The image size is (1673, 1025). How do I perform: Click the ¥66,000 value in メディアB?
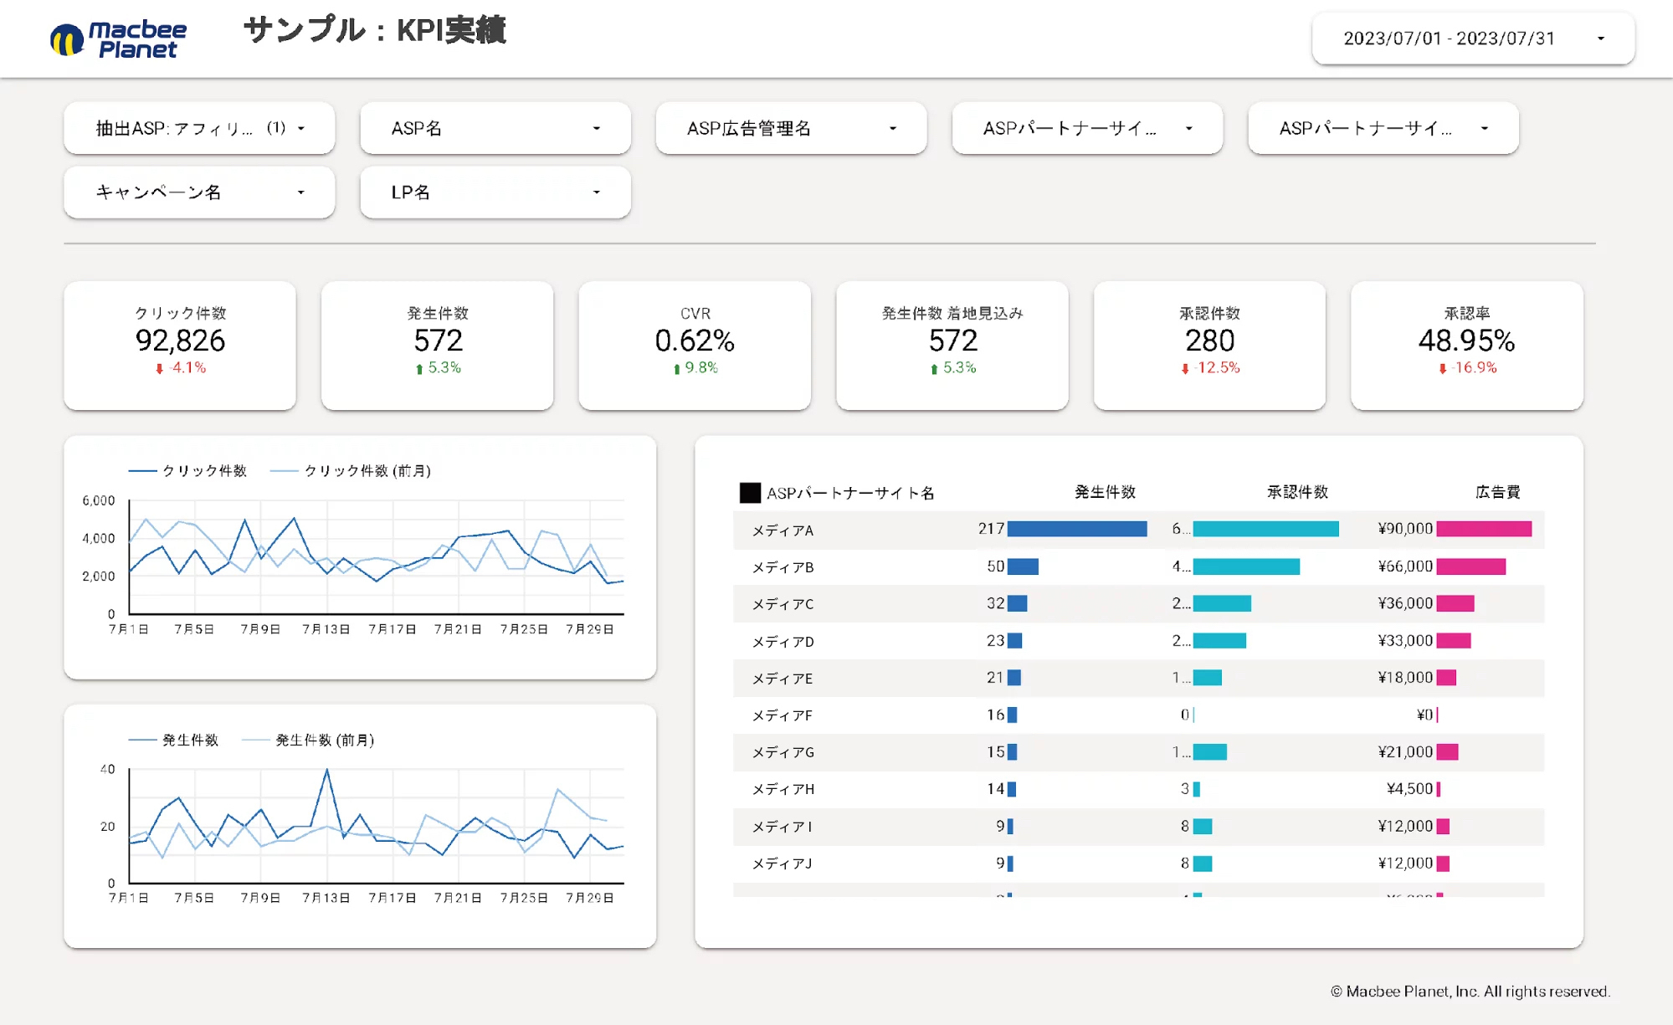pyautogui.click(x=1405, y=566)
